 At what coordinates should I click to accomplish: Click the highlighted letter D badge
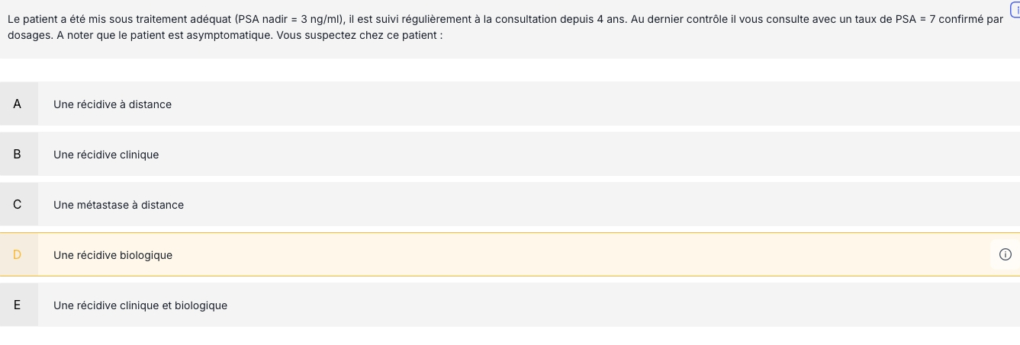coord(18,254)
